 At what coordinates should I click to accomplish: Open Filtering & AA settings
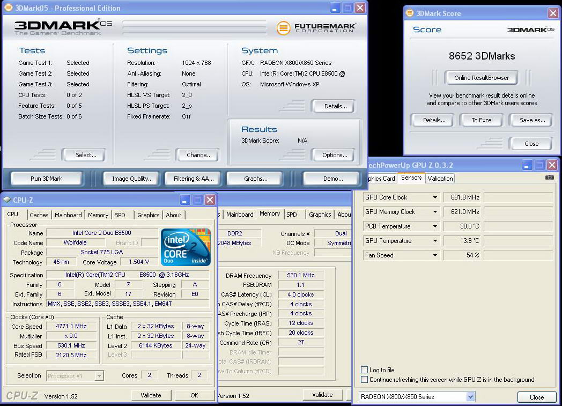(194, 179)
